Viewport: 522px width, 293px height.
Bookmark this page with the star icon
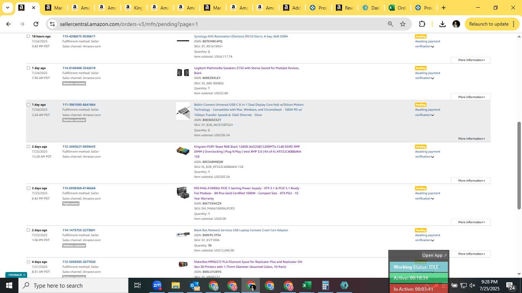403,24
